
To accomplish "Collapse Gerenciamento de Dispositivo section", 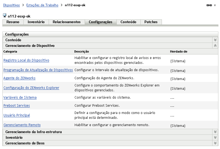I will (215, 46).
